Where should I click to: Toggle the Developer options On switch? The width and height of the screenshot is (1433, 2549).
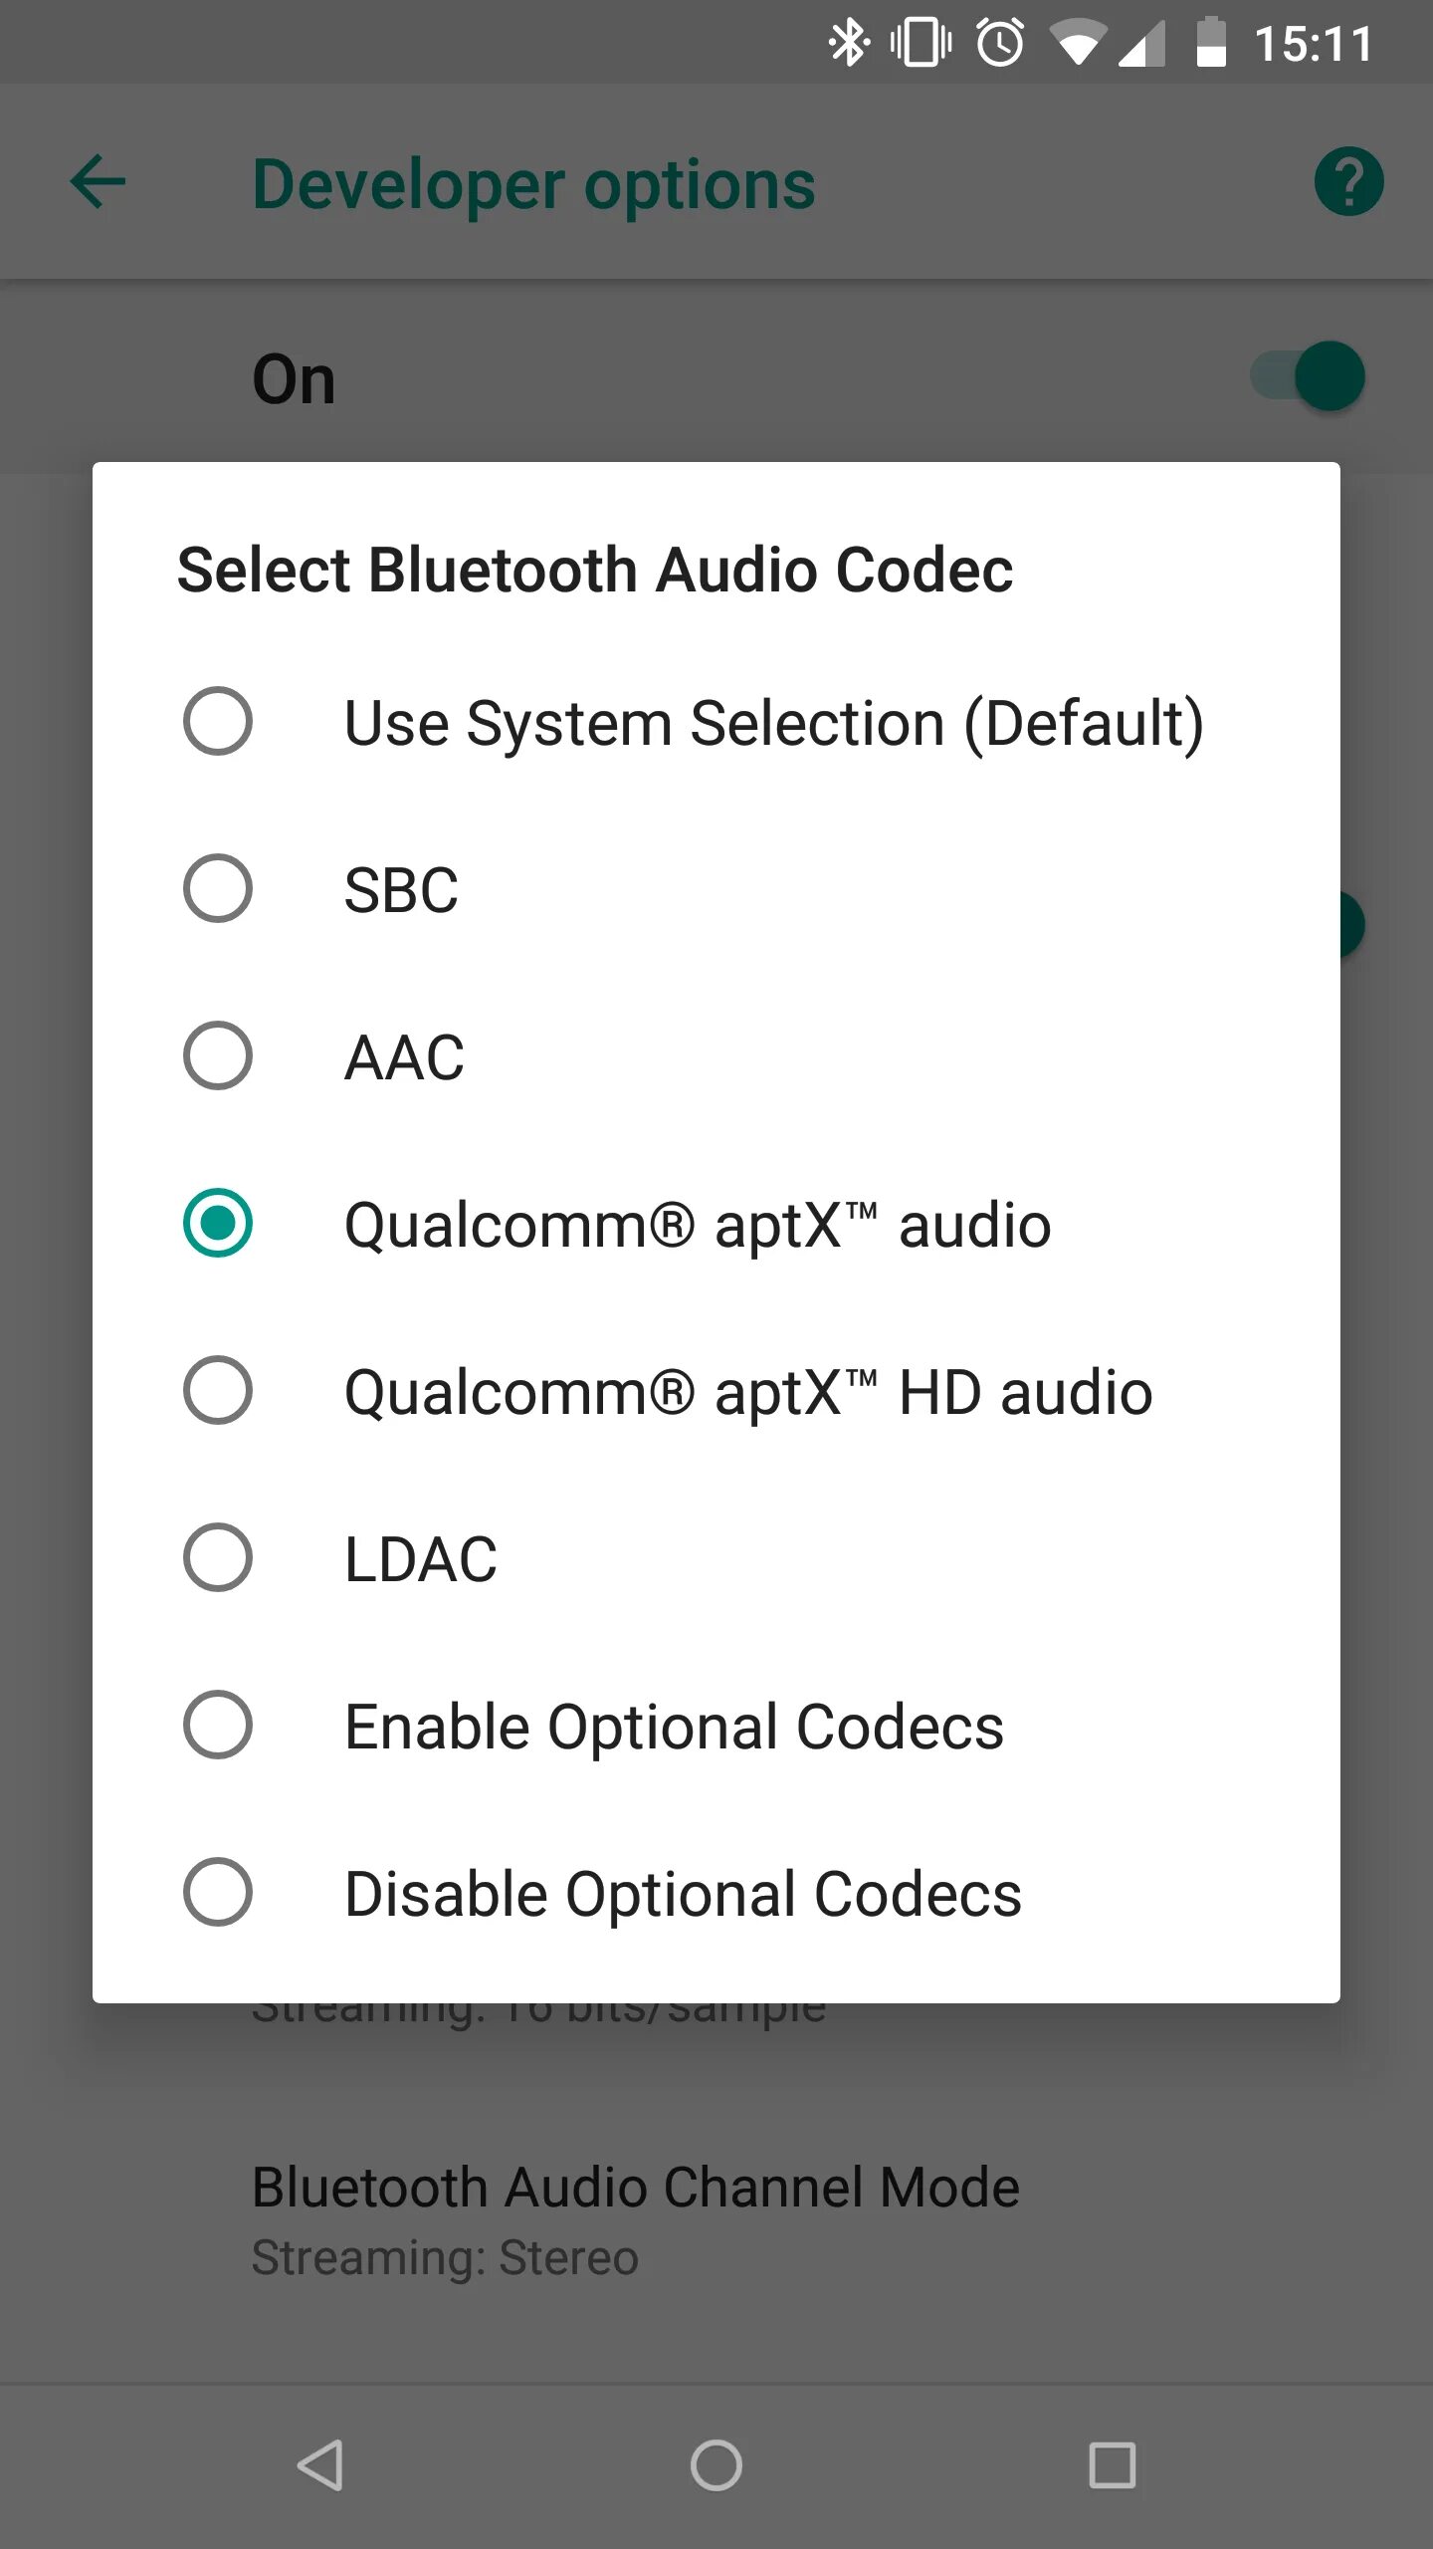pyautogui.click(x=1309, y=377)
